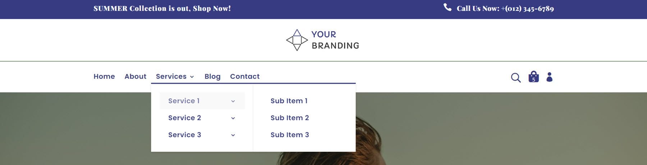Open the search magnifier icon
This screenshot has height=165, width=647.
pos(516,77)
